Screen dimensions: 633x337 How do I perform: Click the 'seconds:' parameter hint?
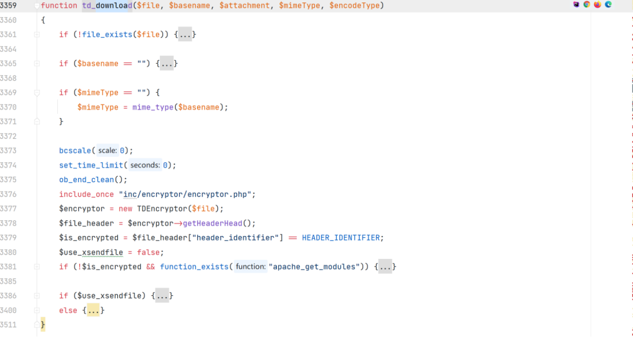[x=145, y=165]
